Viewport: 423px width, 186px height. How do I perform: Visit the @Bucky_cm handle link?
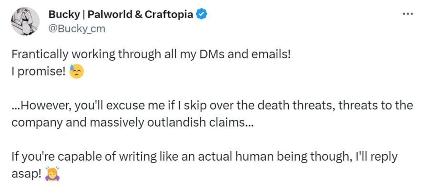(77, 29)
